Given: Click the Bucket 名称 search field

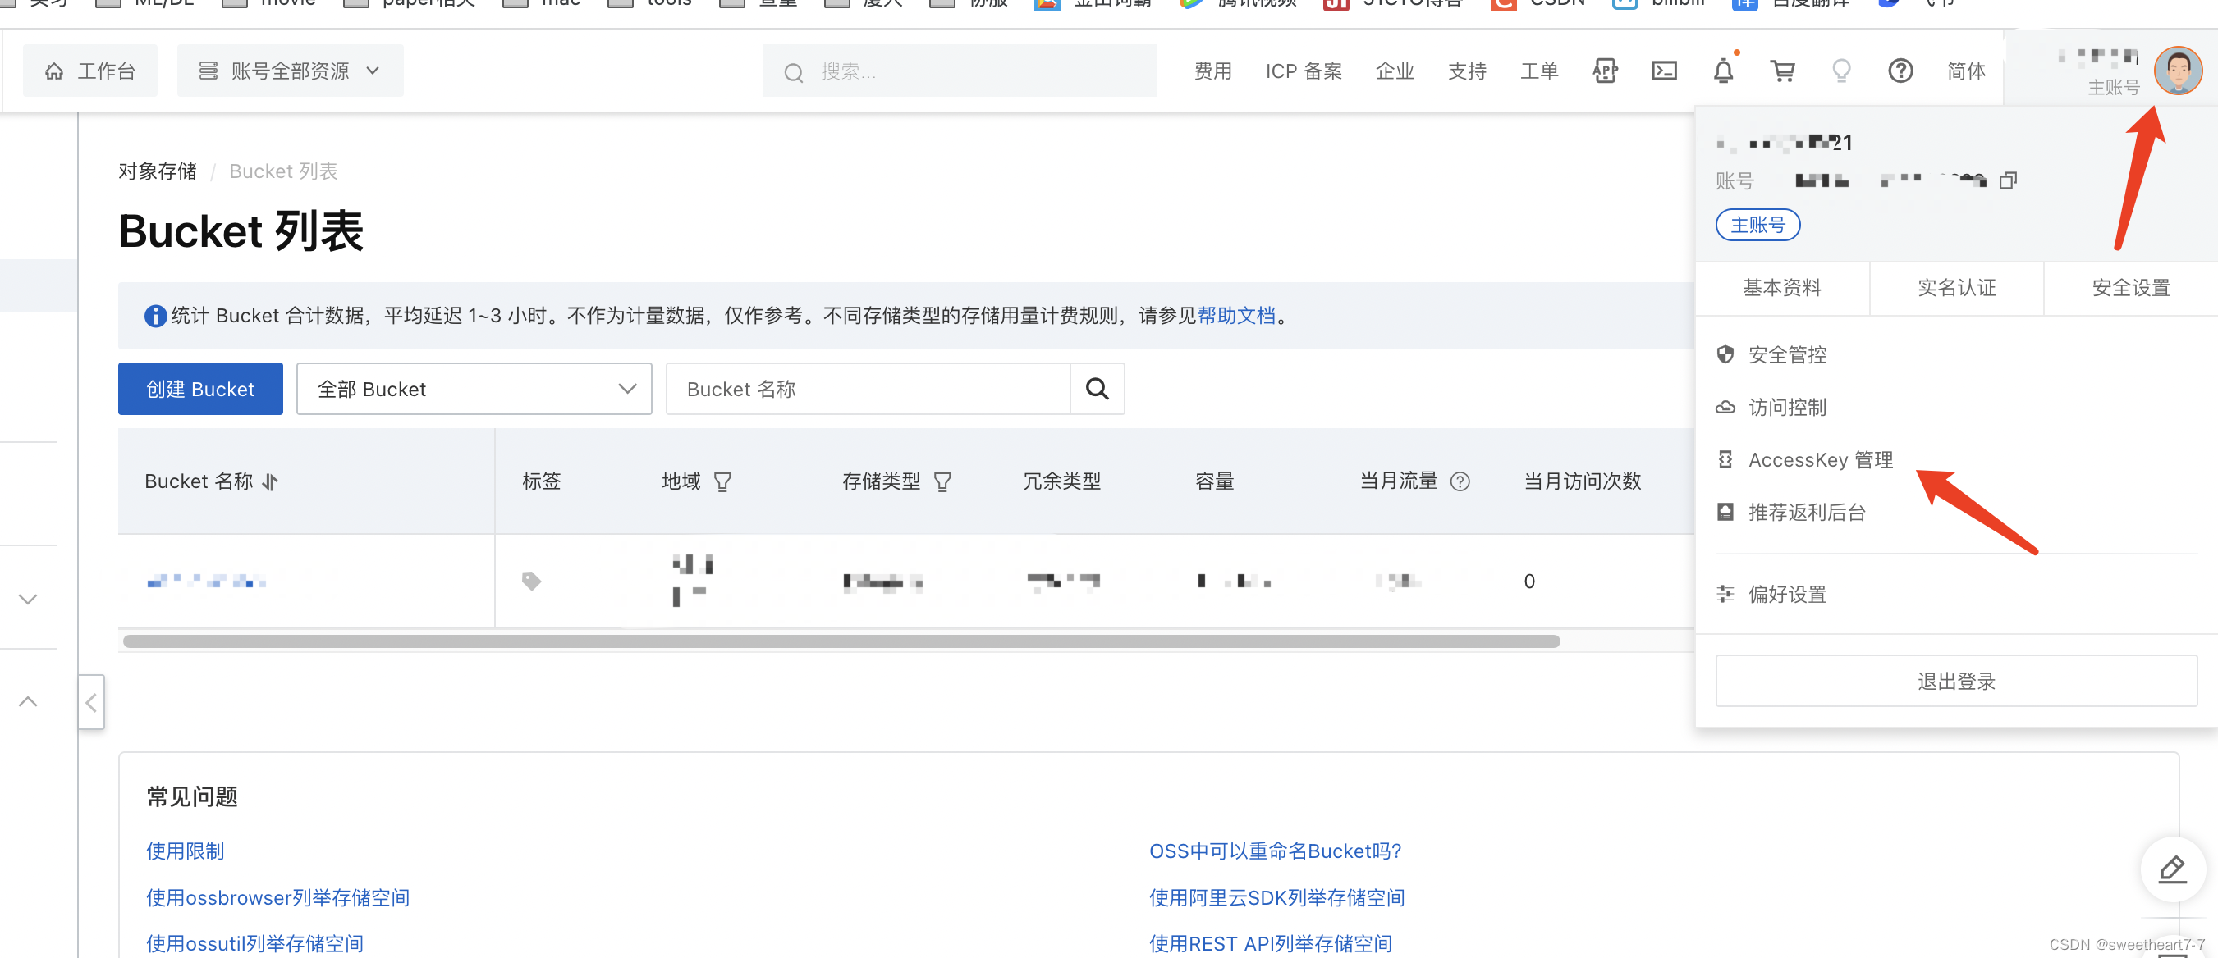Looking at the screenshot, I should coord(868,389).
